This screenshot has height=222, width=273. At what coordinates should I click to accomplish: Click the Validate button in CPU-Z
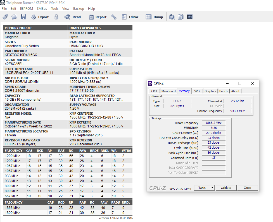click(226, 188)
